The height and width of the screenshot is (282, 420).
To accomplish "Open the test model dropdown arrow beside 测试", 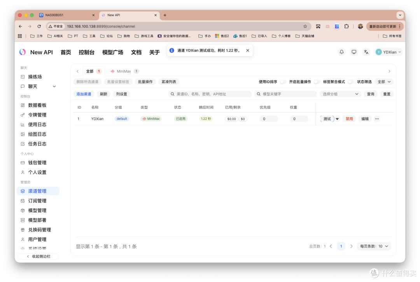I will (x=337, y=119).
